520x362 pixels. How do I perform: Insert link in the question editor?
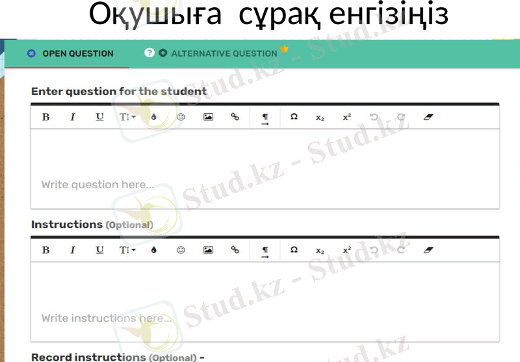[x=235, y=117]
